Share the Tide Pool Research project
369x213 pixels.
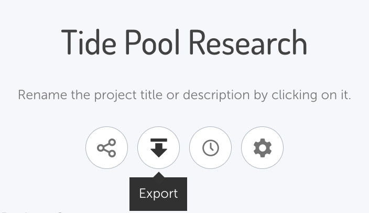click(x=106, y=148)
